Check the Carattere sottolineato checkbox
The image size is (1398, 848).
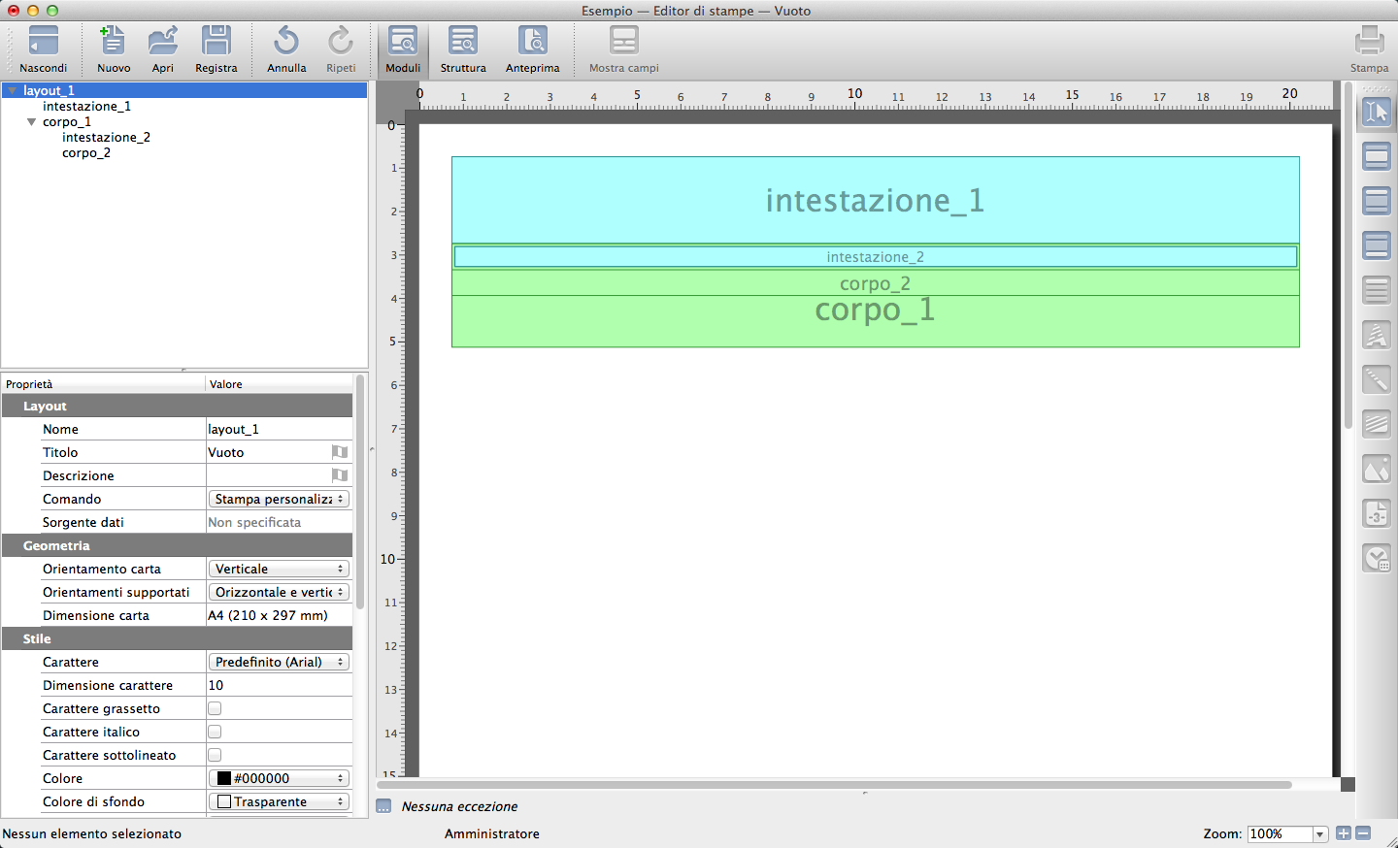tap(215, 755)
